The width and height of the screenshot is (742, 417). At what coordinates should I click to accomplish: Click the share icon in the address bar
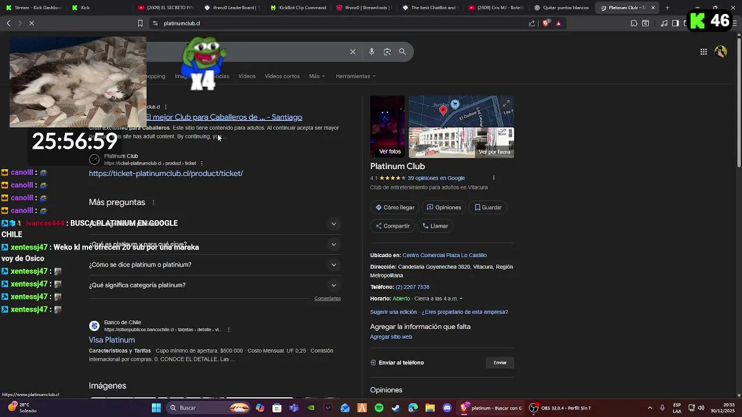coord(532,23)
